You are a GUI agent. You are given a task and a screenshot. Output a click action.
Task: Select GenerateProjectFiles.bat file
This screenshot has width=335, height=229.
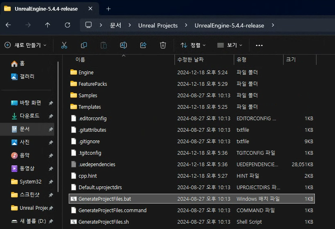[192, 199]
